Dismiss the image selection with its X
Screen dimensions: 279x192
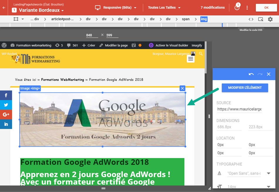[182, 88]
